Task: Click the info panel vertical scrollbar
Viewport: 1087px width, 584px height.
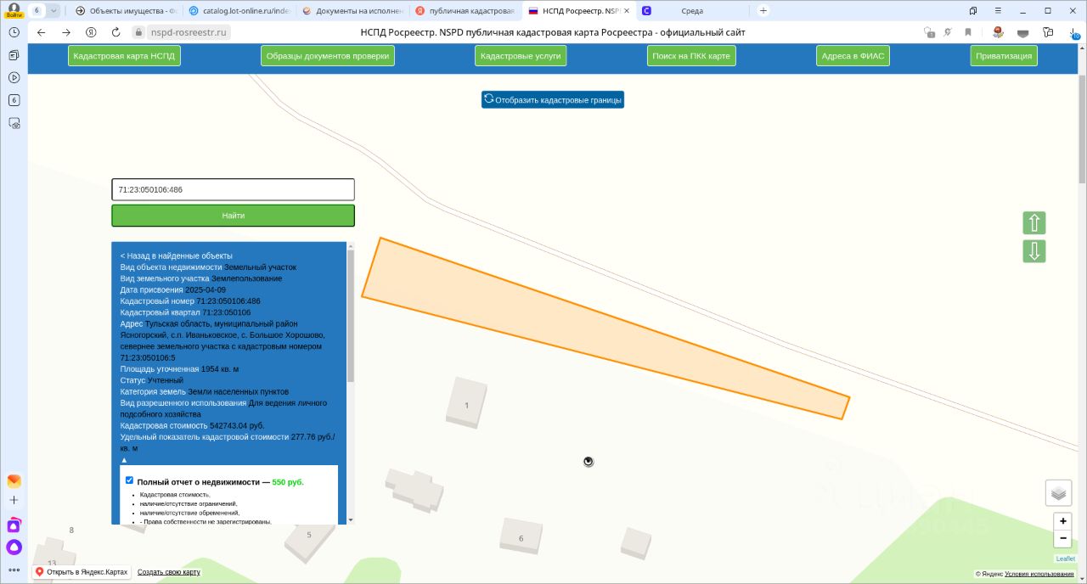Action: tap(351, 314)
